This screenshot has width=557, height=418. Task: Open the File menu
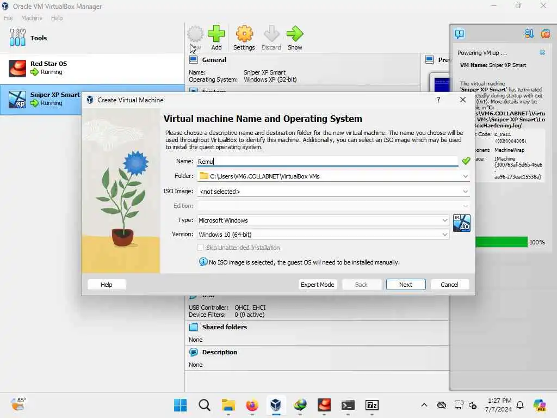(8, 18)
